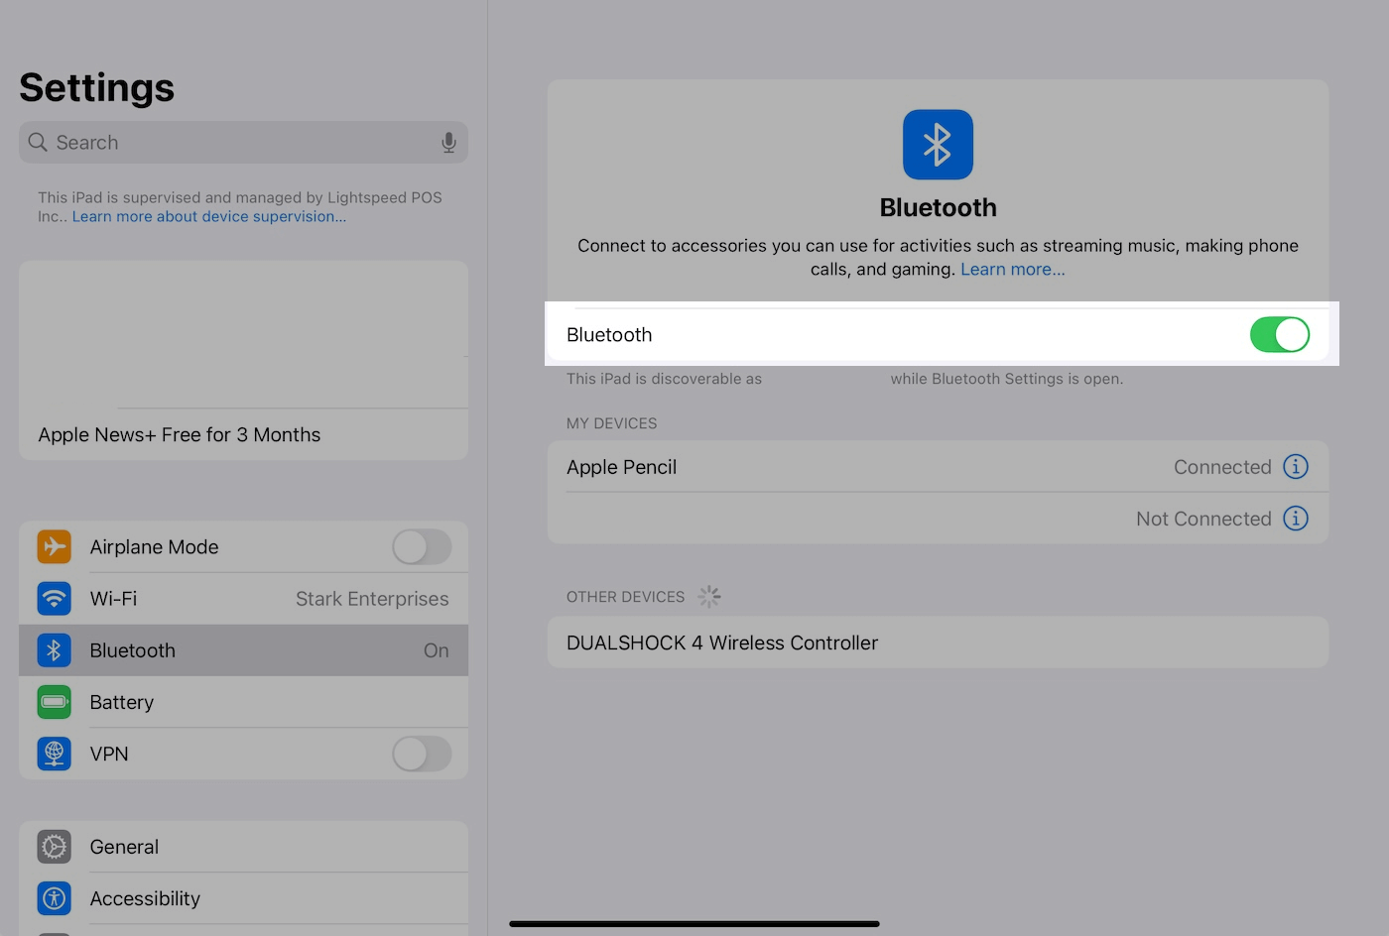Click the large blue Bluetooth logo

click(x=938, y=144)
